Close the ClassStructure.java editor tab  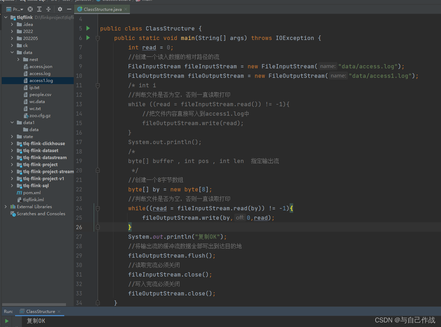click(x=126, y=9)
